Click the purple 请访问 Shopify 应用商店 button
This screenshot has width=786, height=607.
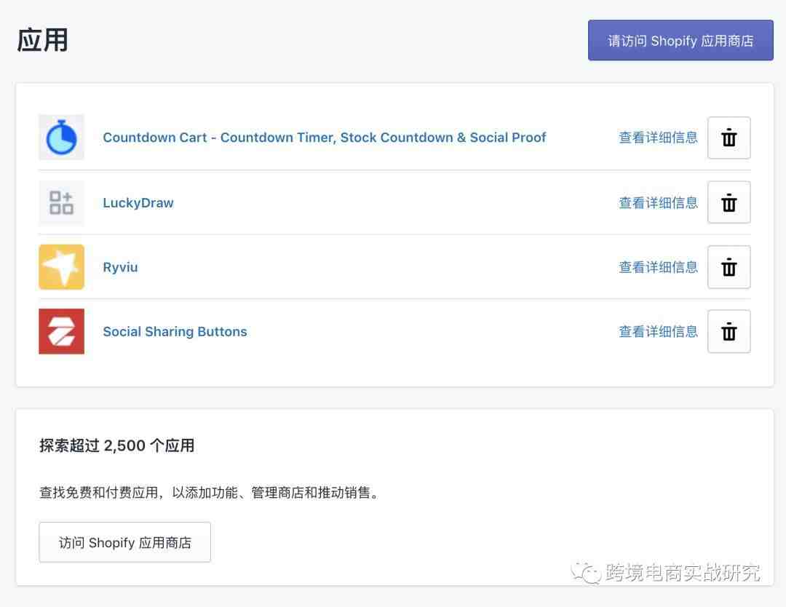[680, 41]
